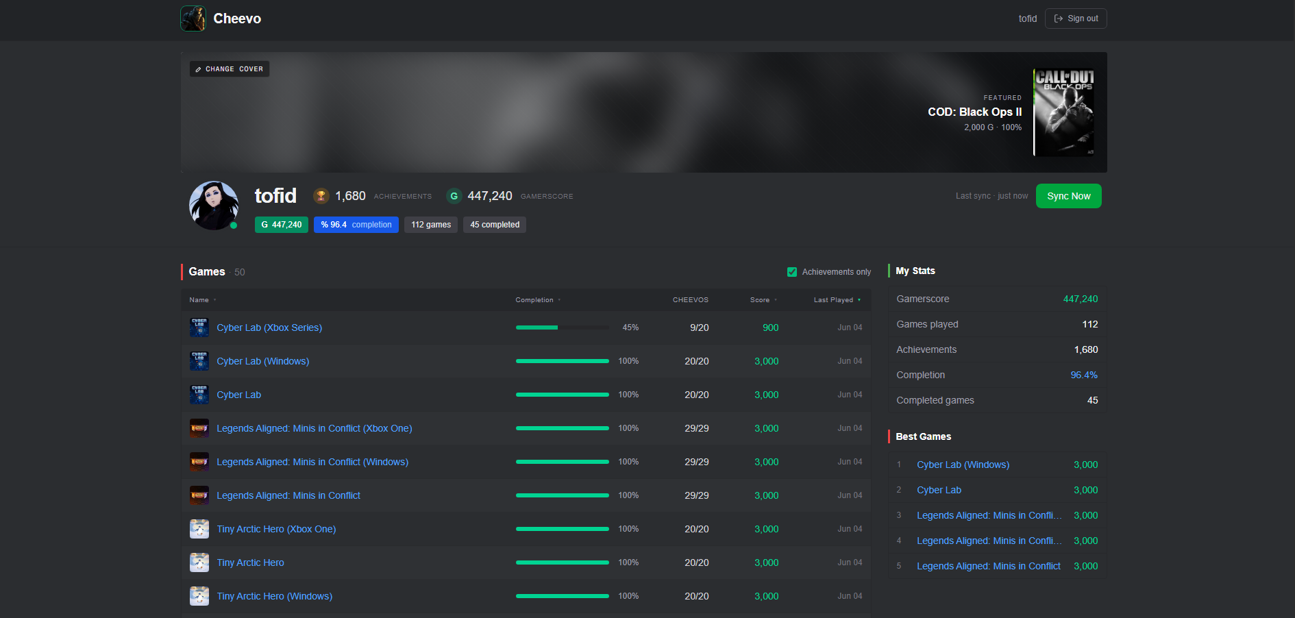Click the 1,680 achievements count in profile
This screenshot has width=1295, height=618.
point(350,196)
